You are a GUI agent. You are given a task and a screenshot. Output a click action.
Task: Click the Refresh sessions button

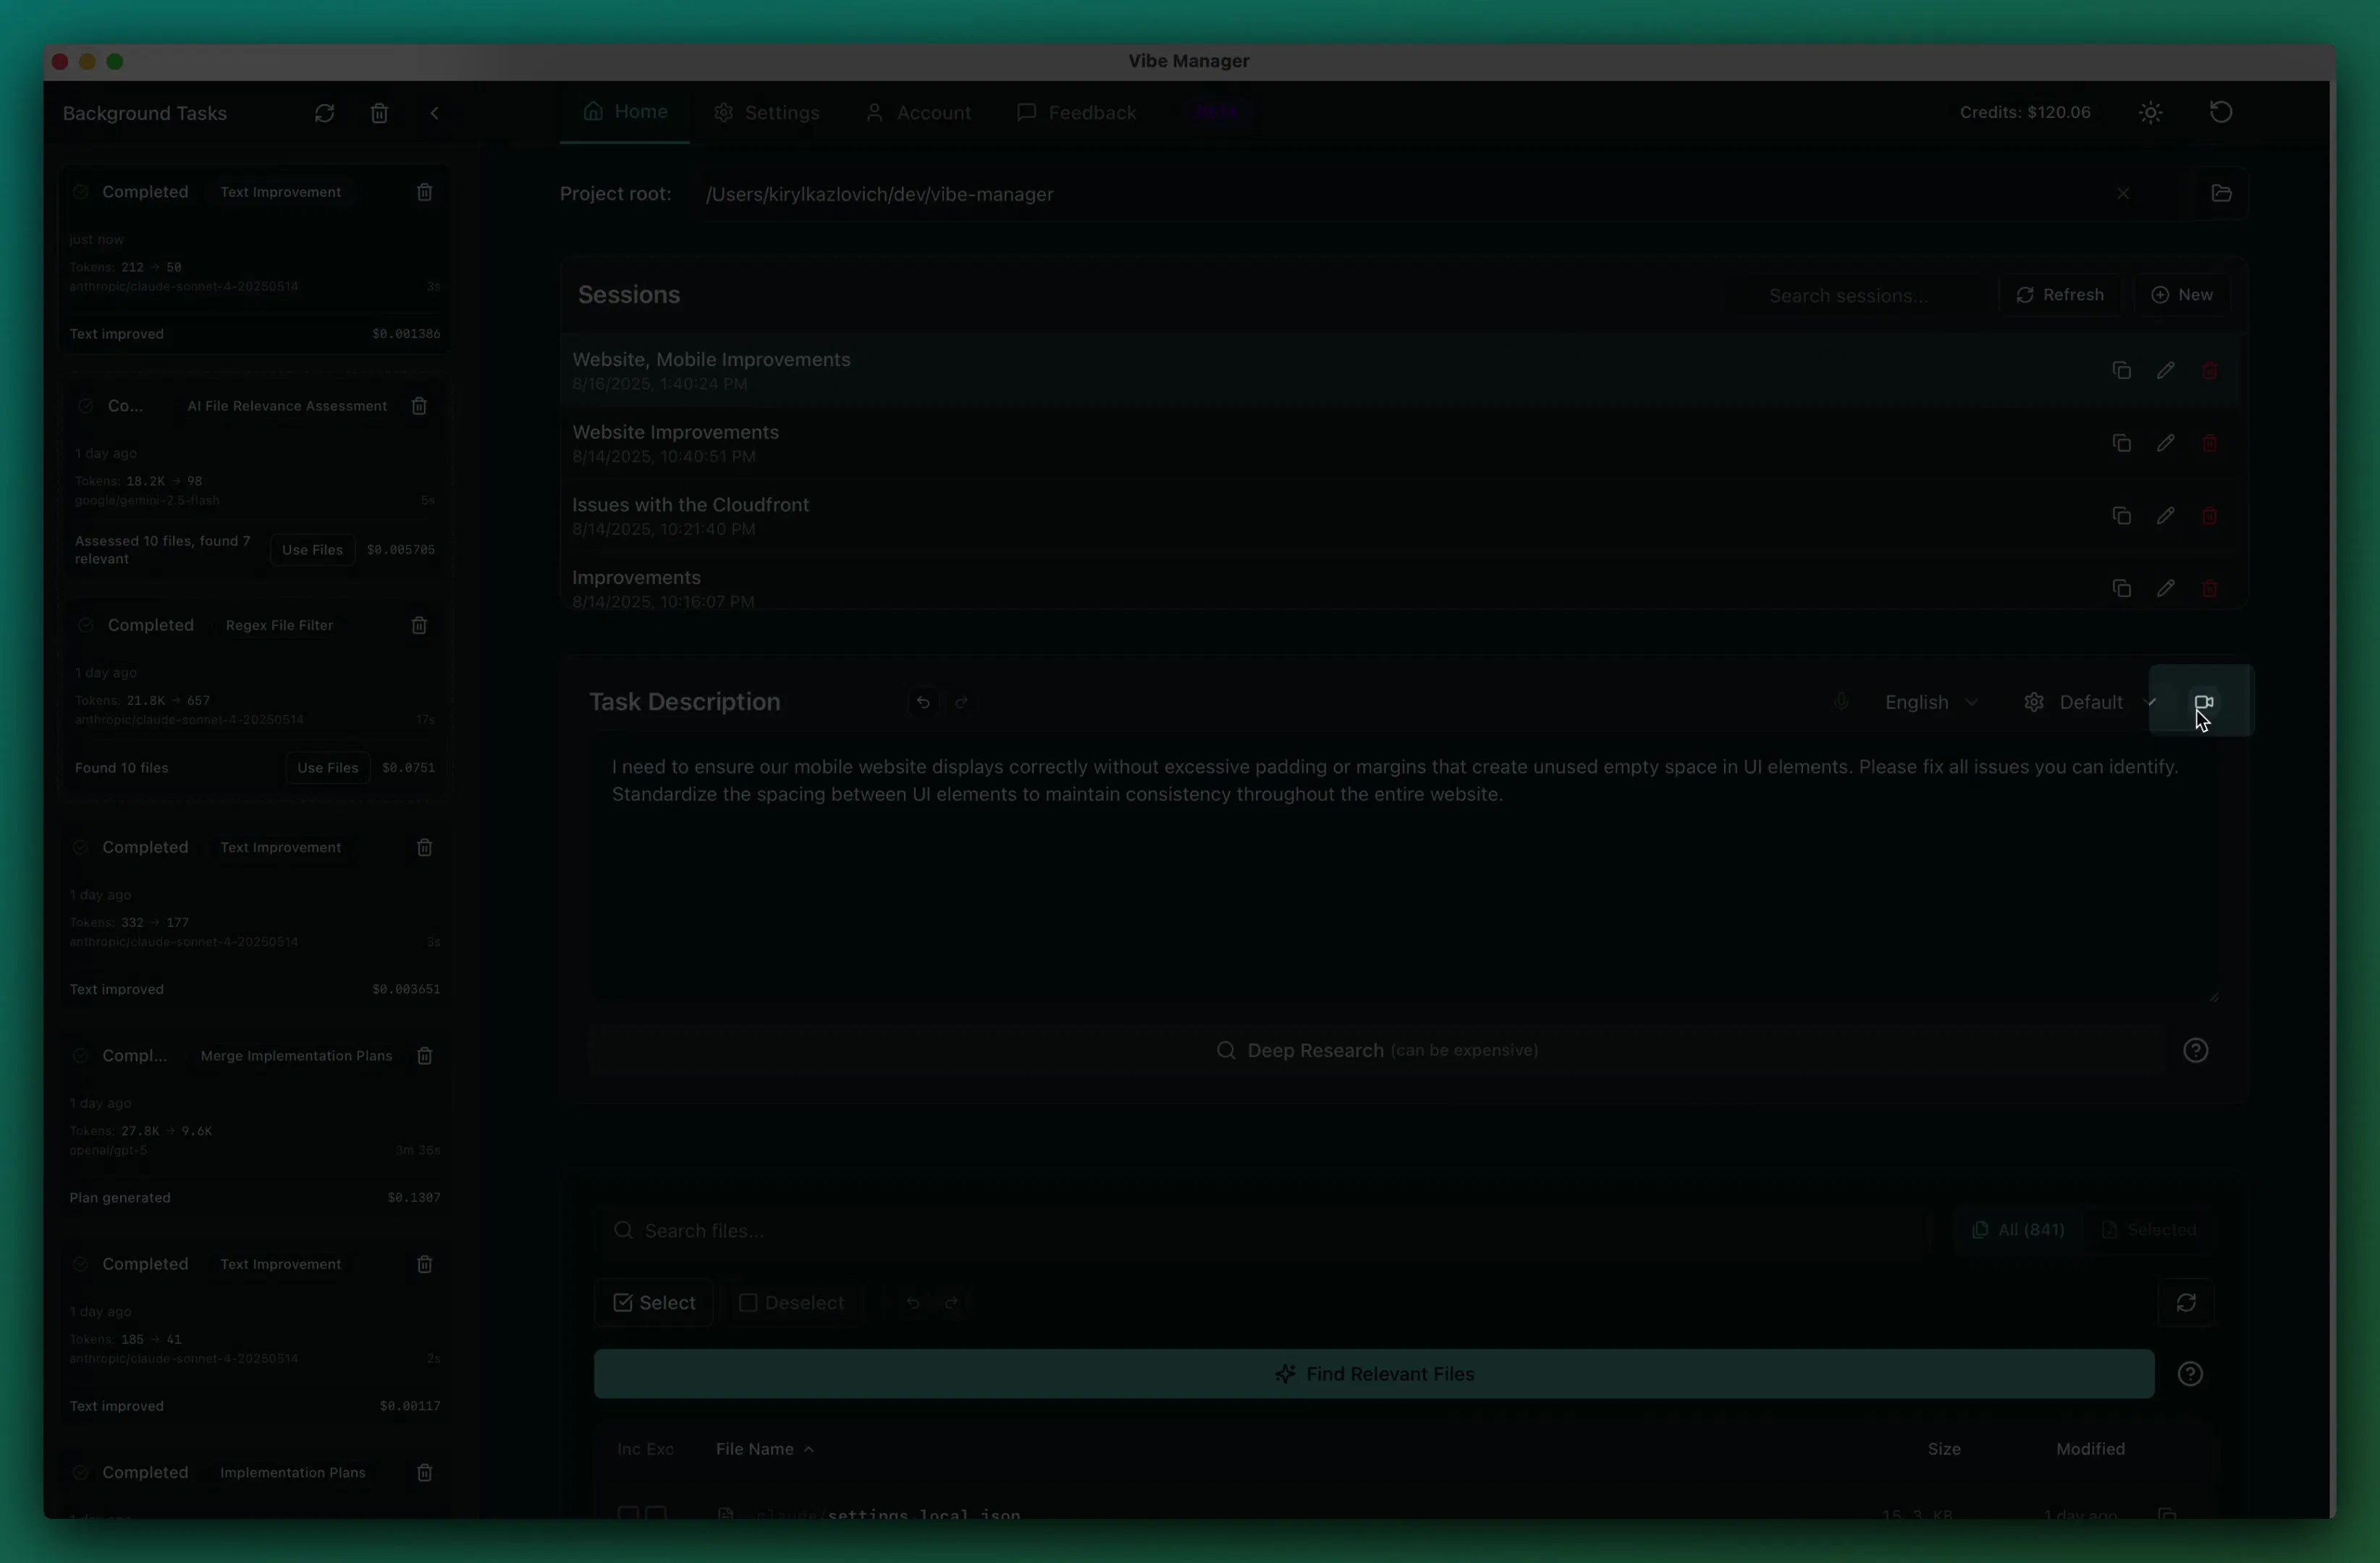pyautogui.click(x=2059, y=295)
